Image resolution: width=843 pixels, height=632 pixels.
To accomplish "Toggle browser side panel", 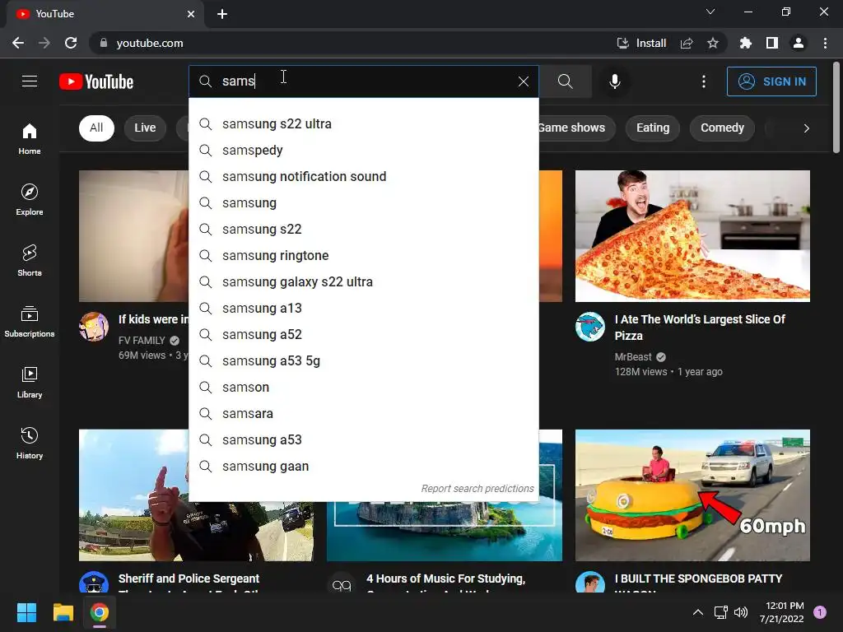I will pyautogui.click(x=772, y=43).
